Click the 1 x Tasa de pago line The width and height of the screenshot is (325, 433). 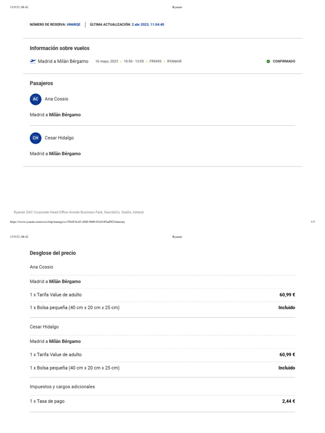click(47, 401)
